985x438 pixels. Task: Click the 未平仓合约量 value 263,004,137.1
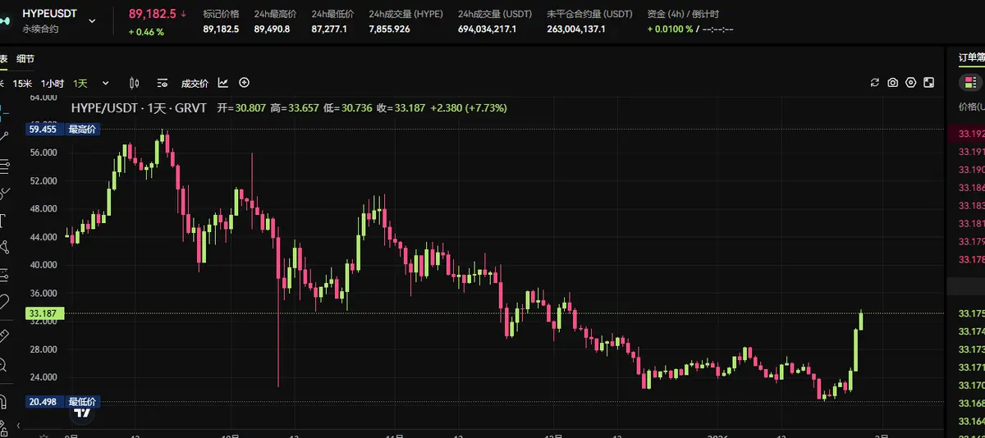pos(576,30)
